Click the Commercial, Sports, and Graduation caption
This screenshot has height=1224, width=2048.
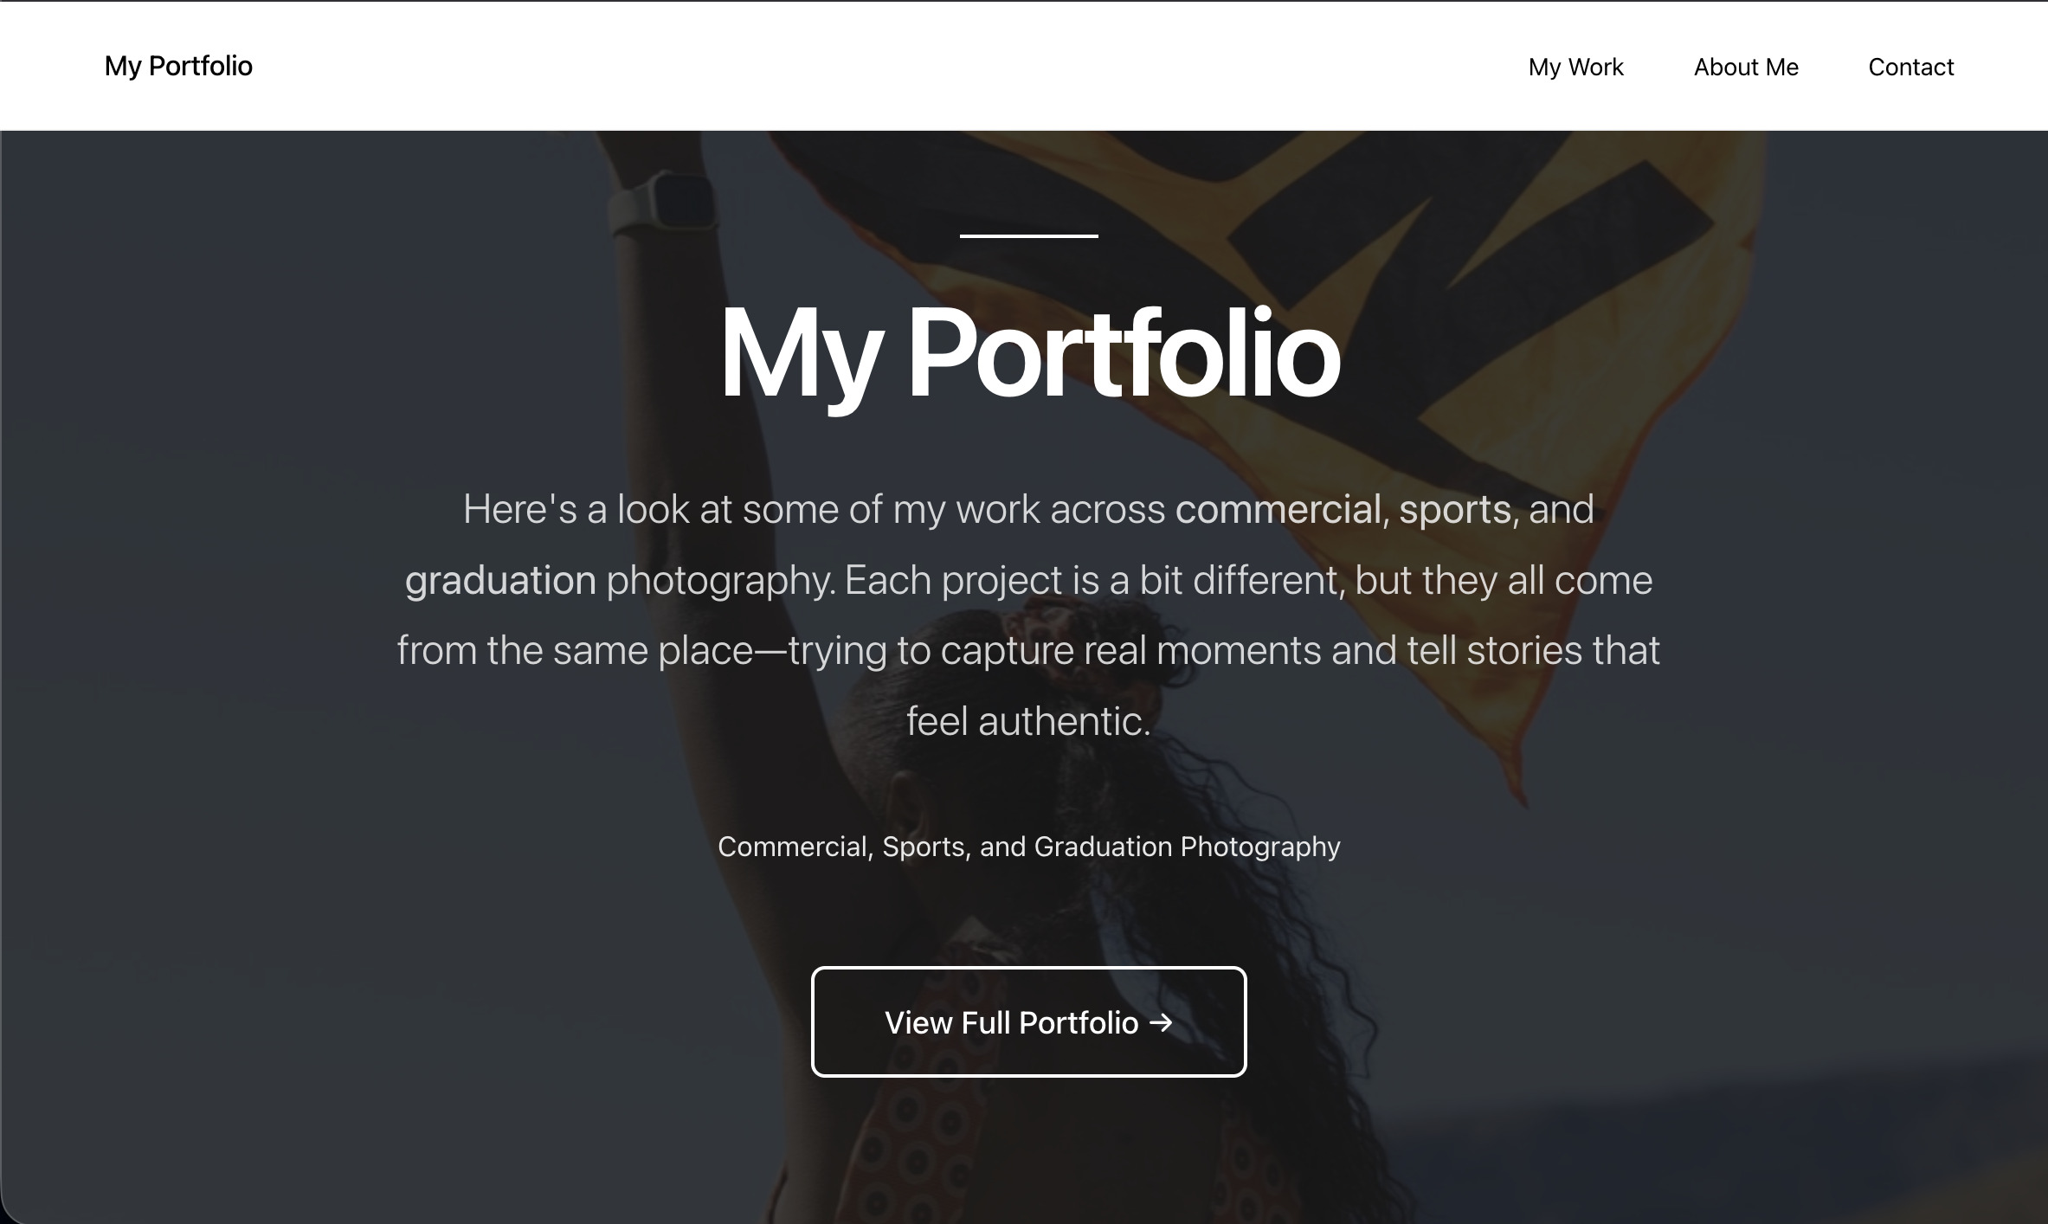[x=1028, y=847]
